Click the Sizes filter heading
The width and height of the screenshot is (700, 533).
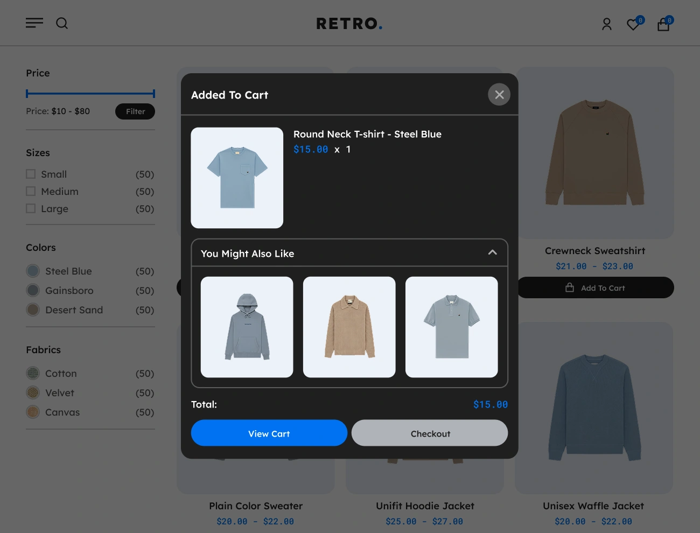38,153
